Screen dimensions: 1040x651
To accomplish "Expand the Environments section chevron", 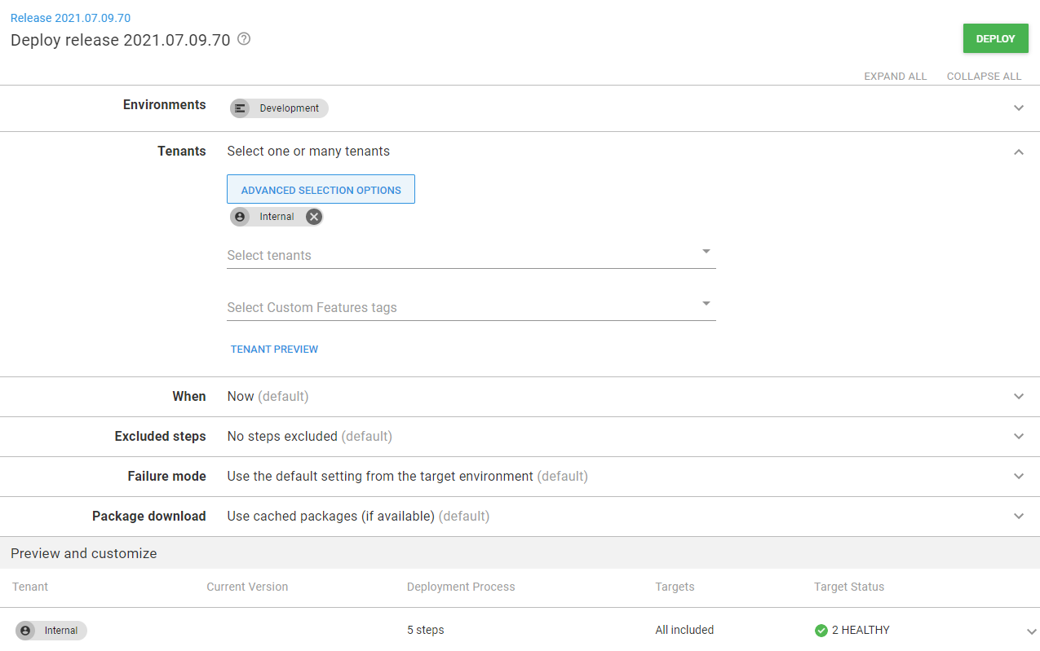I will click(1019, 108).
